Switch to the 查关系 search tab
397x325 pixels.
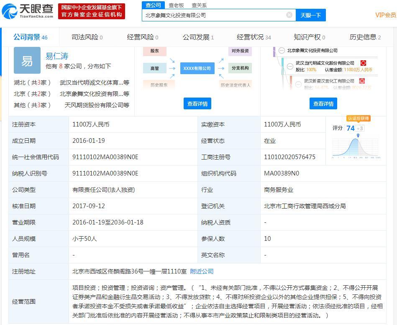click(199, 5)
